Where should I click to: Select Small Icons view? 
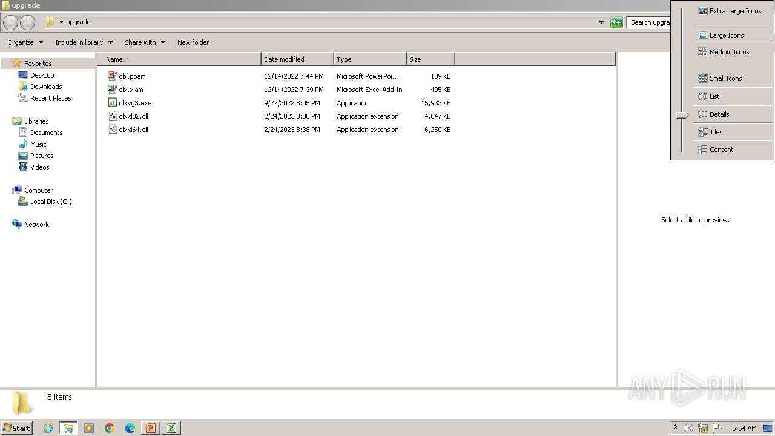pos(733,78)
